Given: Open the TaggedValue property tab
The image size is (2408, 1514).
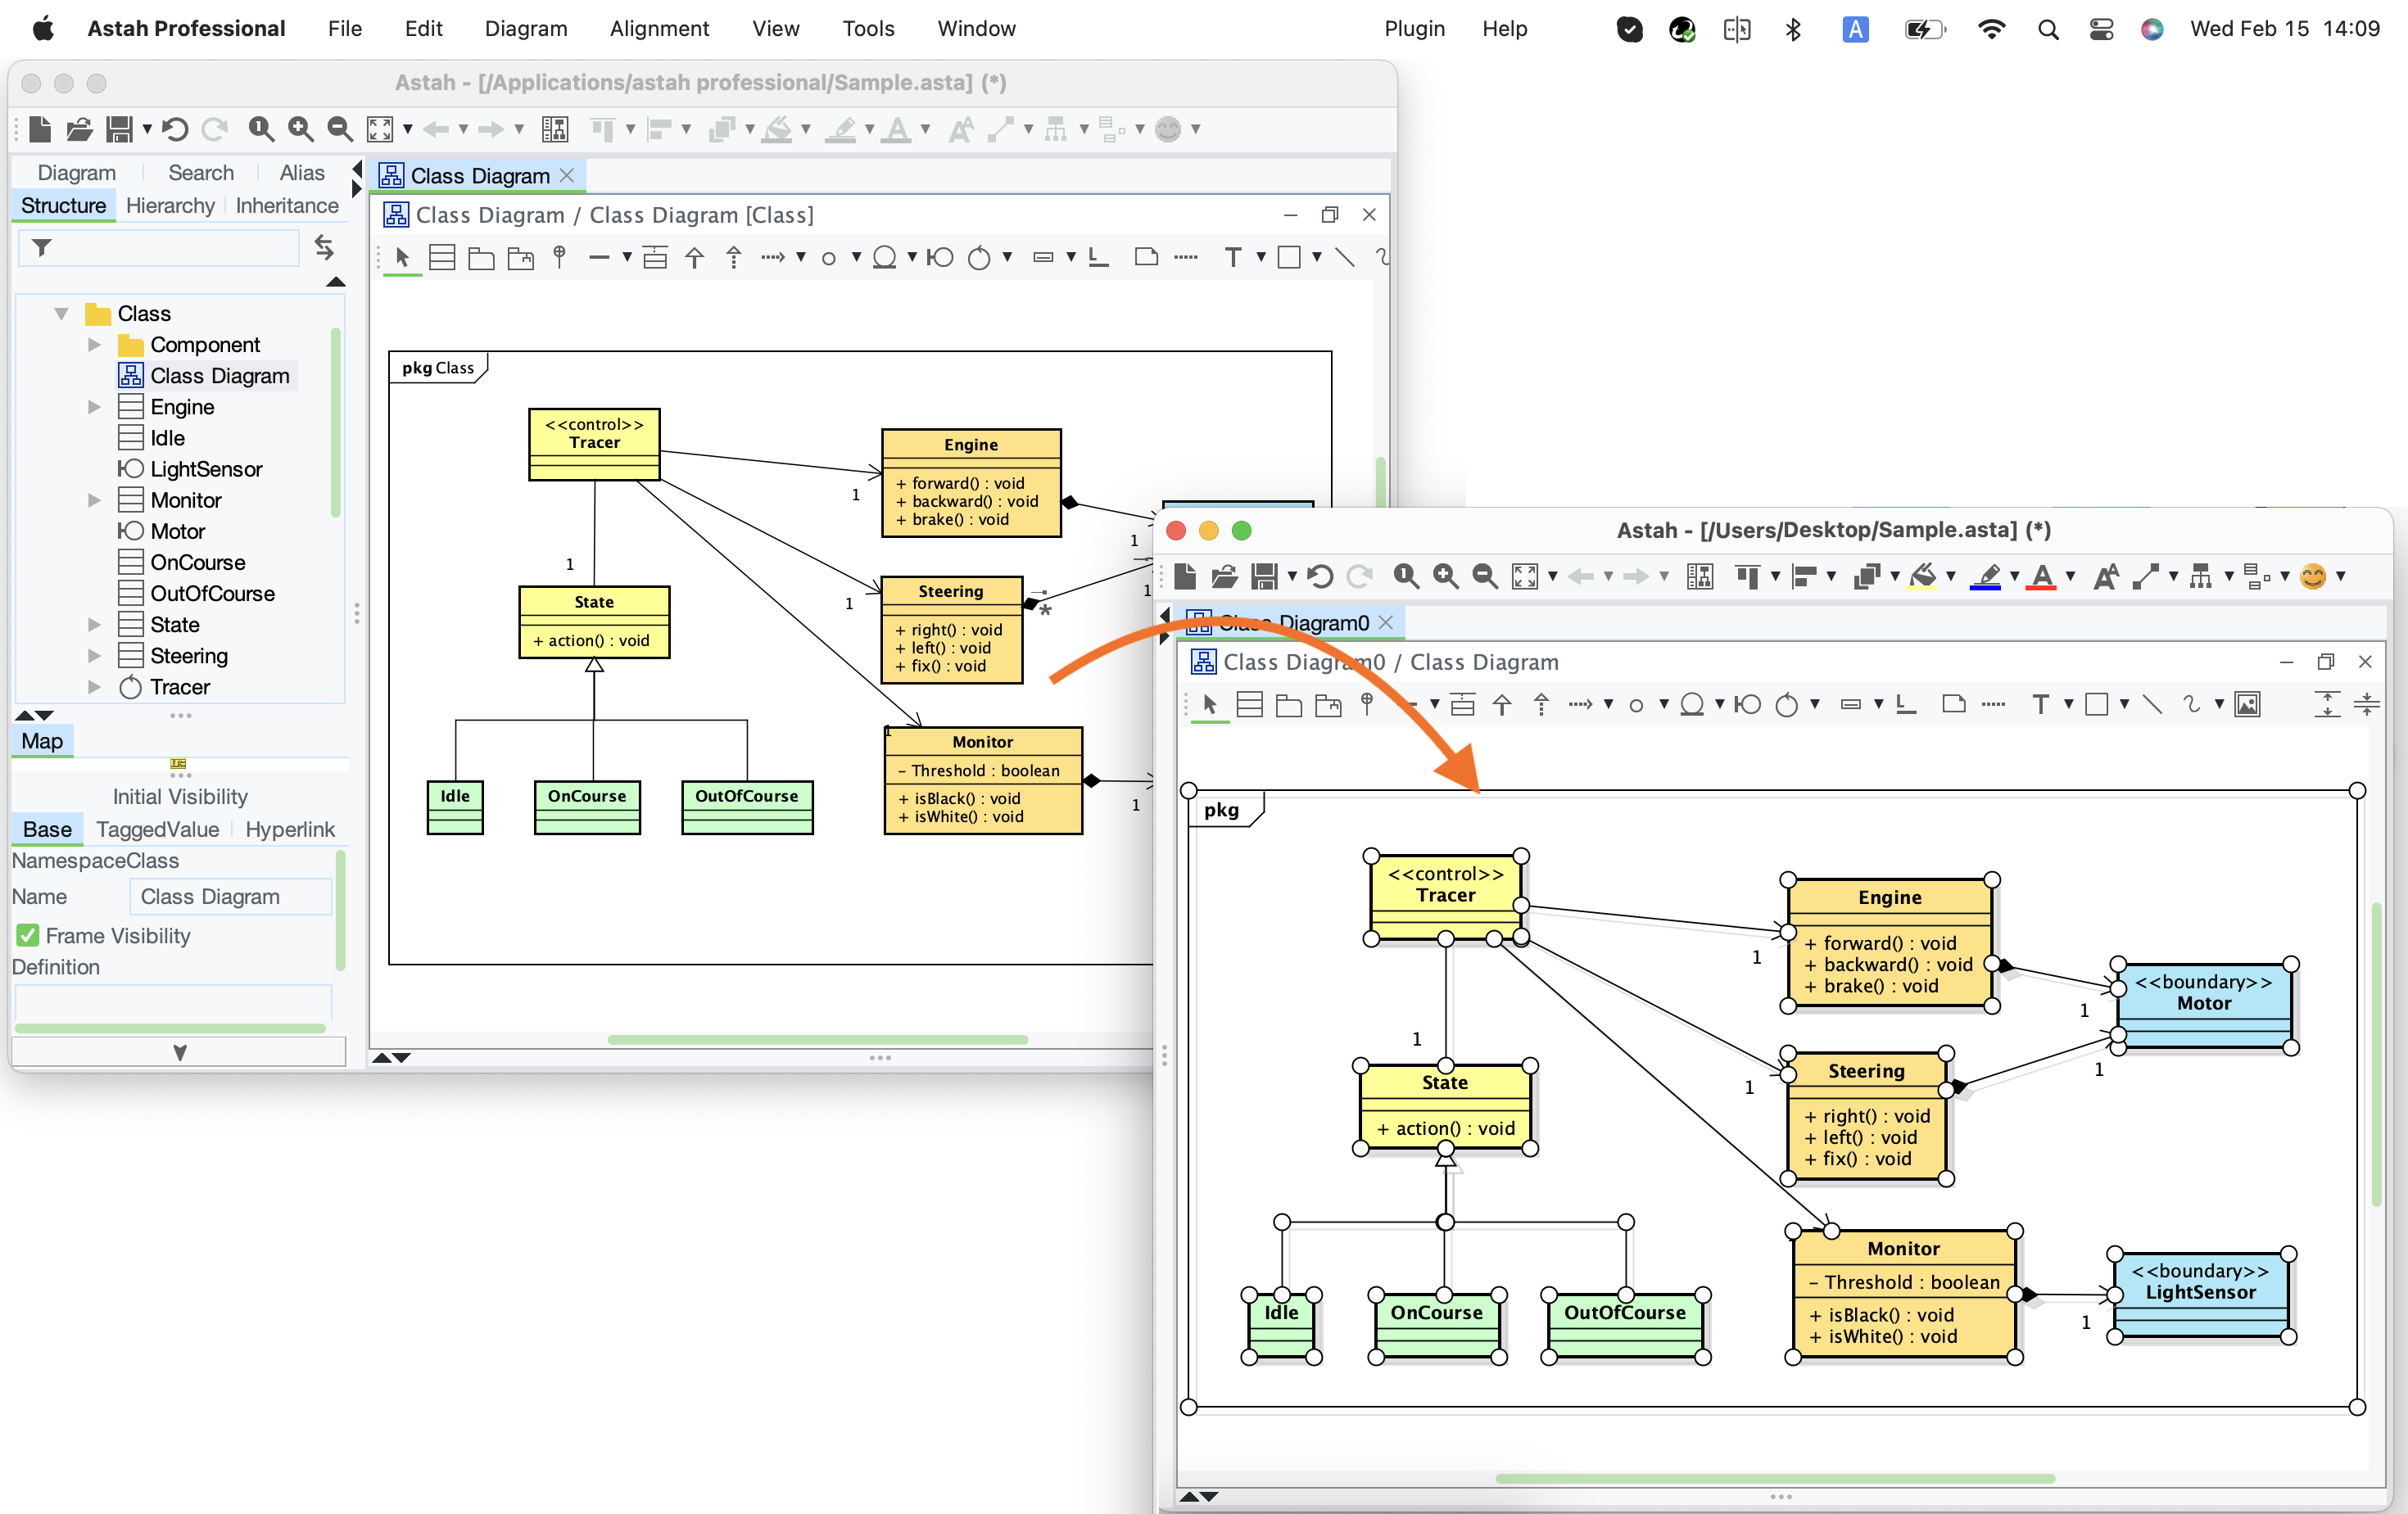Looking at the screenshot, I should coord(157,829).
